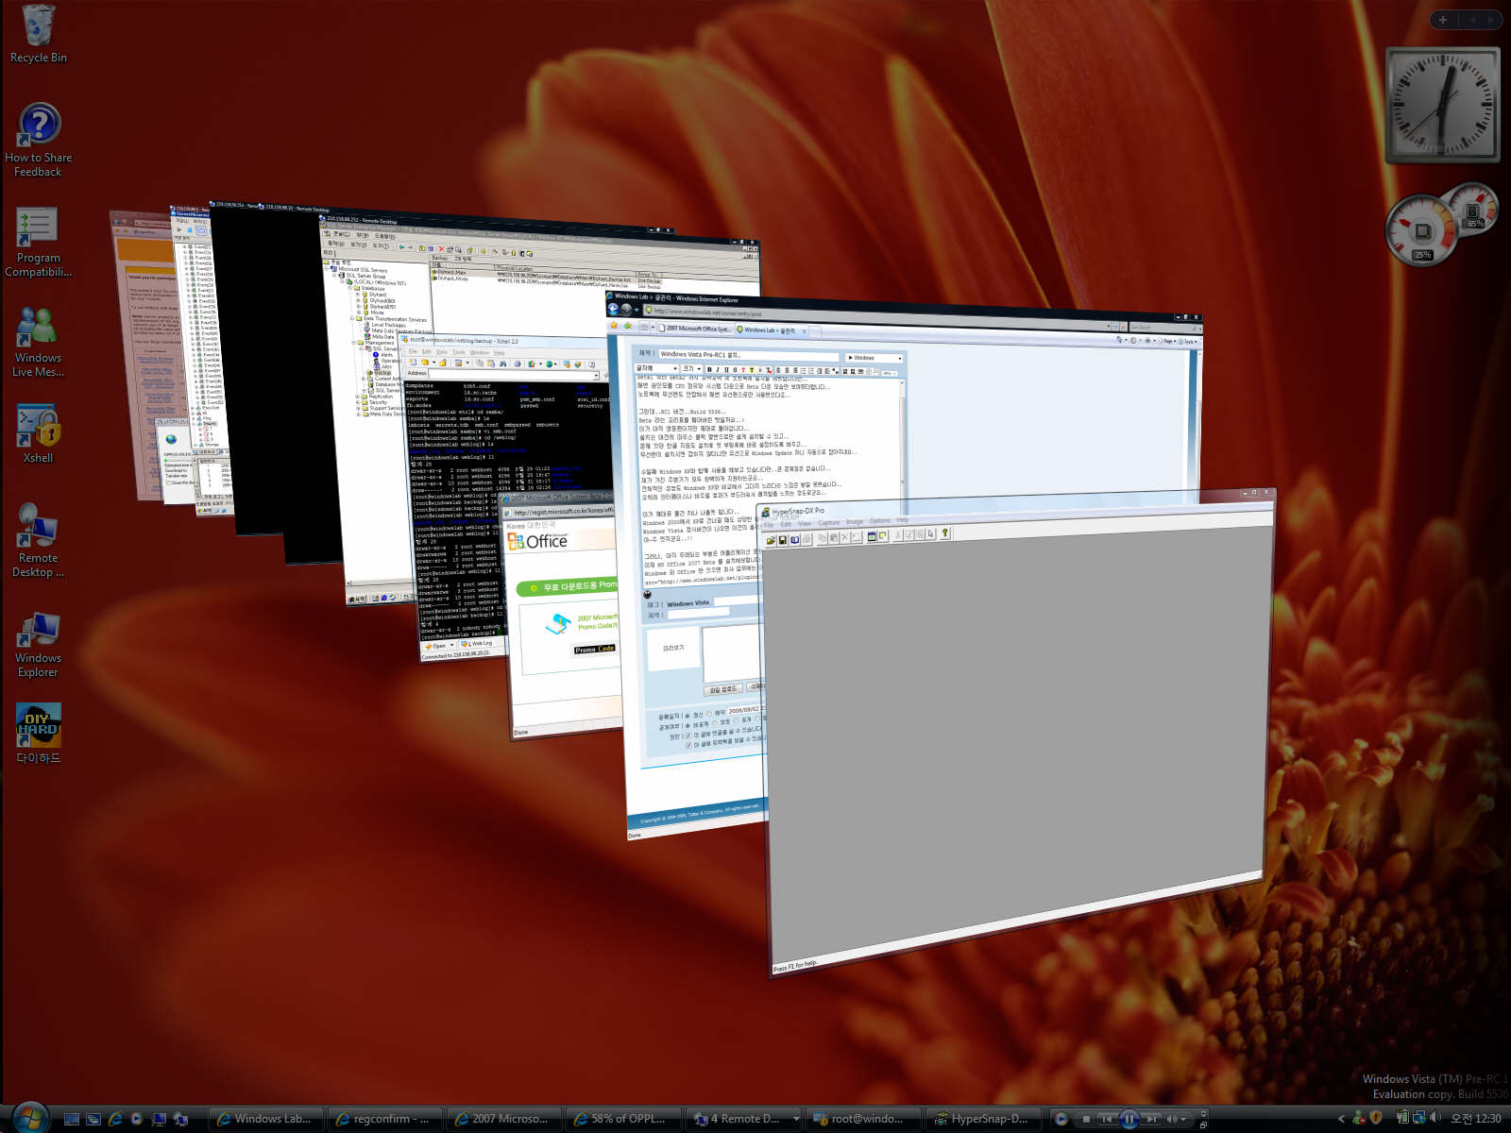Click HyperSnap capture region yellow icon
The height and width of the screenshot is (1133, 1511).
[883, 535]
